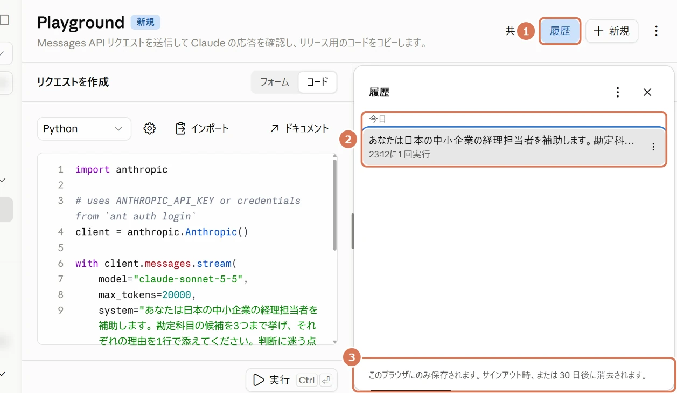Open the settings gear beside the Python selector
677x393 pixels.
(x=150, y=128)
